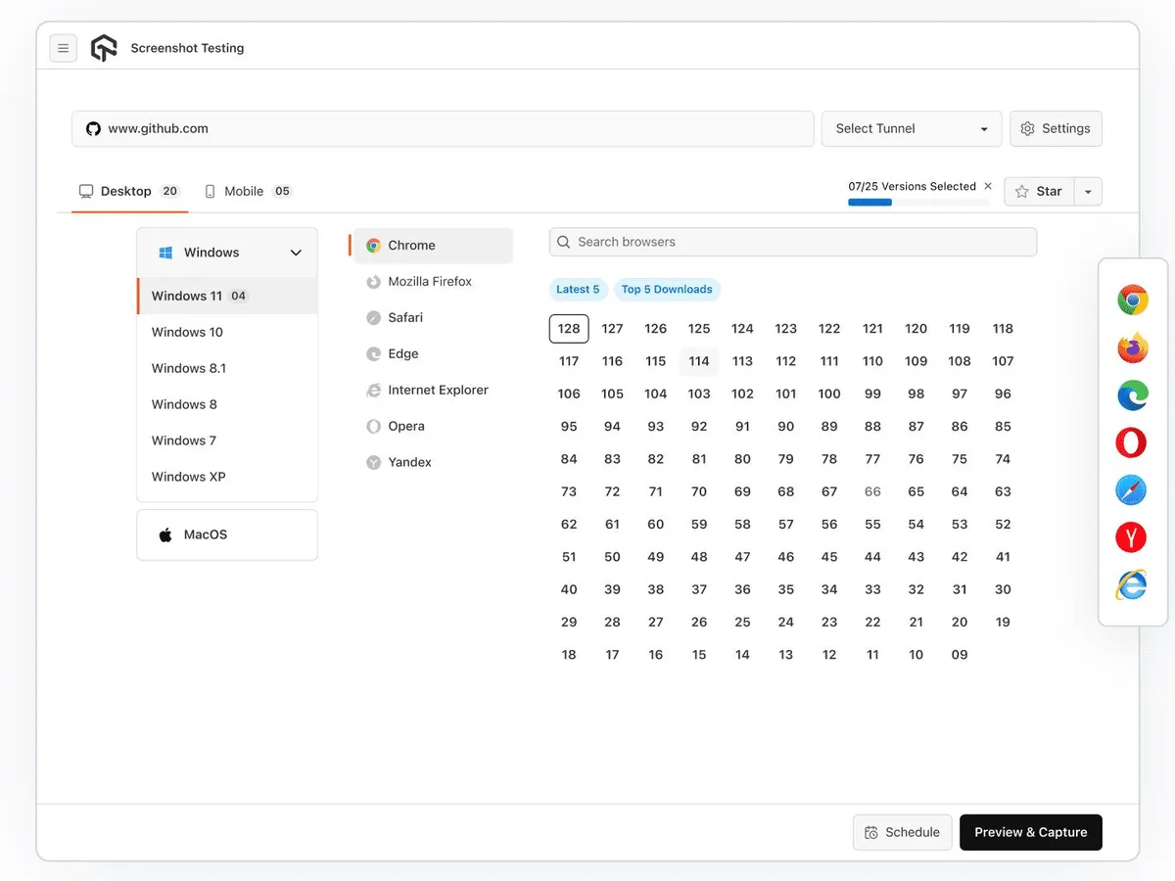Image resolution: width=1175 pixels, height=881 pixels.
Task: Click the Latest 5 filter chip
Action: (578, 290)
